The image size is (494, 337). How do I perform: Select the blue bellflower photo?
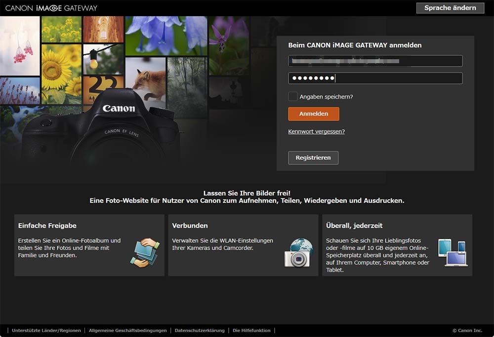click(166, 36)
